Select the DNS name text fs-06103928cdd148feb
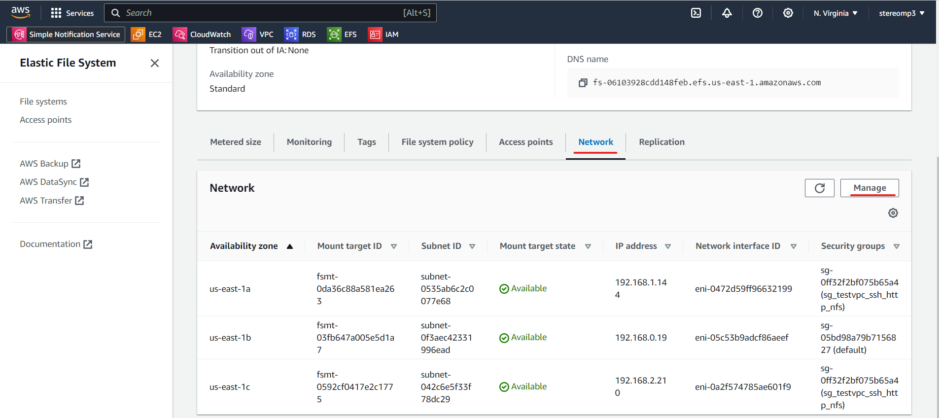The width and height of the screenshot is (939, 418). click(707, 83)
